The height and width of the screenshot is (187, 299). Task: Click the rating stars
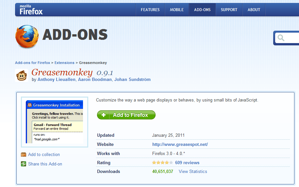(162, 163)
